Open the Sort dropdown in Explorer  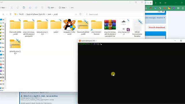[51, 8]
